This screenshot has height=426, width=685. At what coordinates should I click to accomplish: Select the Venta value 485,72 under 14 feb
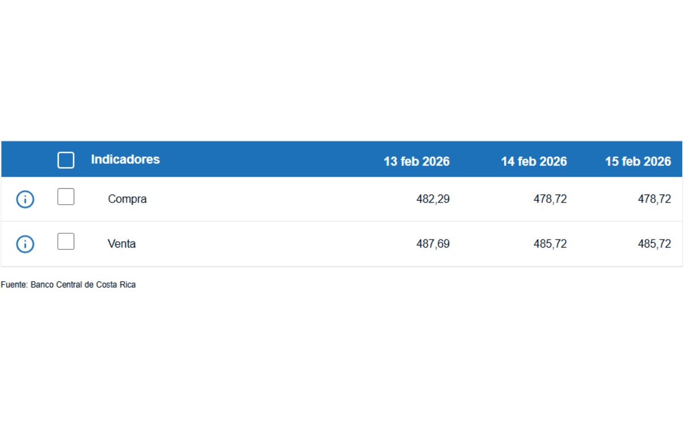coord(551,244)
